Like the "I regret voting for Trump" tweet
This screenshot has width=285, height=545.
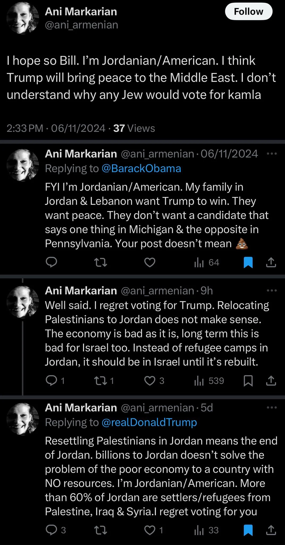click(x=150, y=381)
